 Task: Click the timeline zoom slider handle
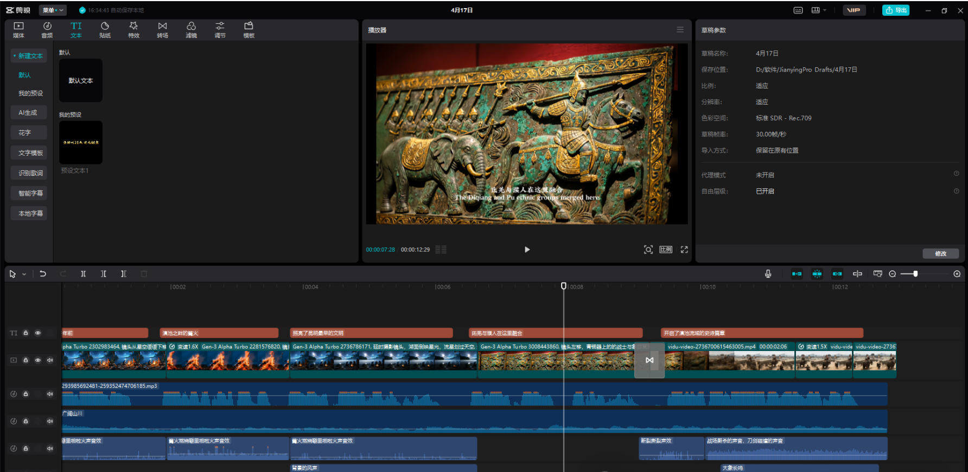(x=915, y=274)
